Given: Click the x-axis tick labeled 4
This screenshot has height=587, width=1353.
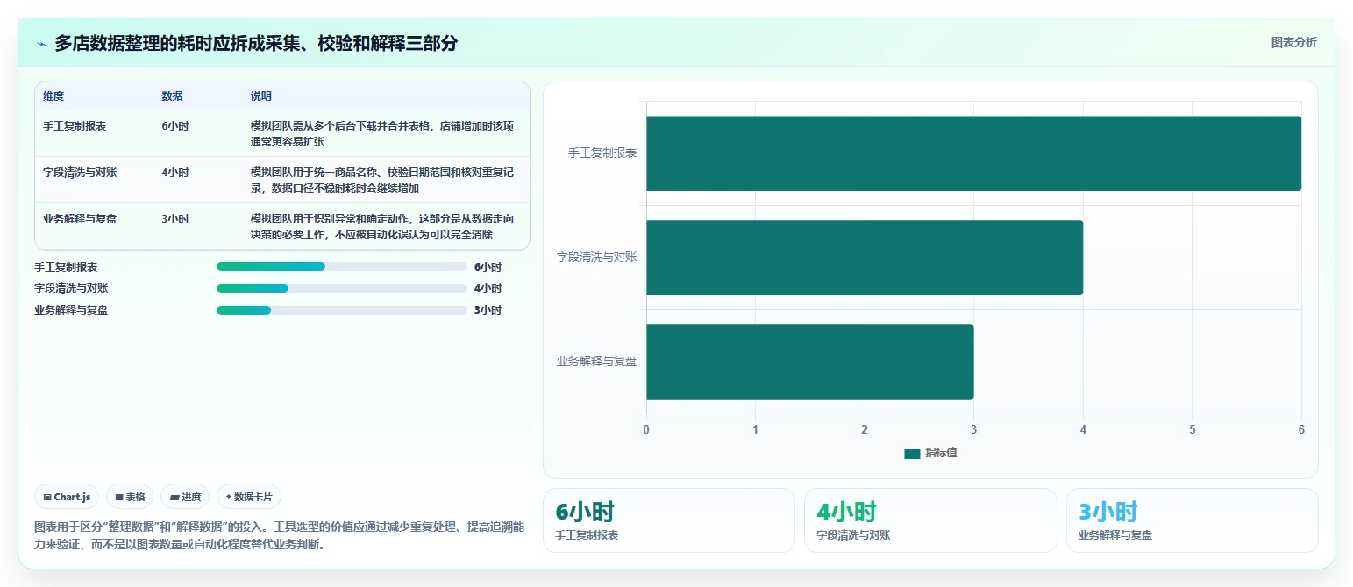Looking at the screenshot, I should click(x=1083, y=429).
